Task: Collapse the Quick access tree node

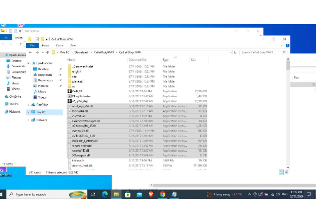Action: tap(28, 64)
